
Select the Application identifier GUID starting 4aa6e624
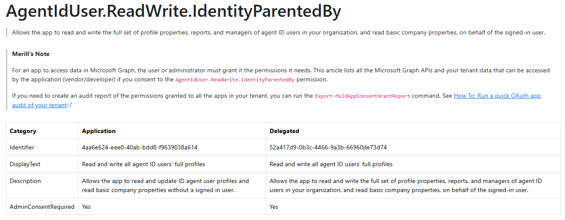140,147
